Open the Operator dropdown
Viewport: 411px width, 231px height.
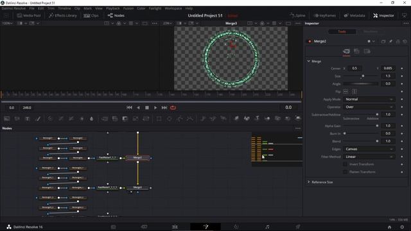click(369, 107)
